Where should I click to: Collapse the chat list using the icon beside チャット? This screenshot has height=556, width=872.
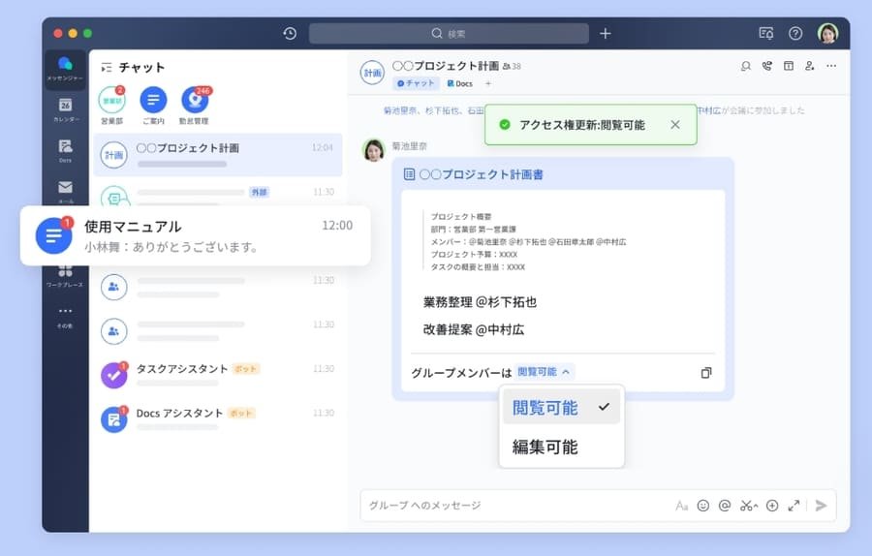[107, 68]
